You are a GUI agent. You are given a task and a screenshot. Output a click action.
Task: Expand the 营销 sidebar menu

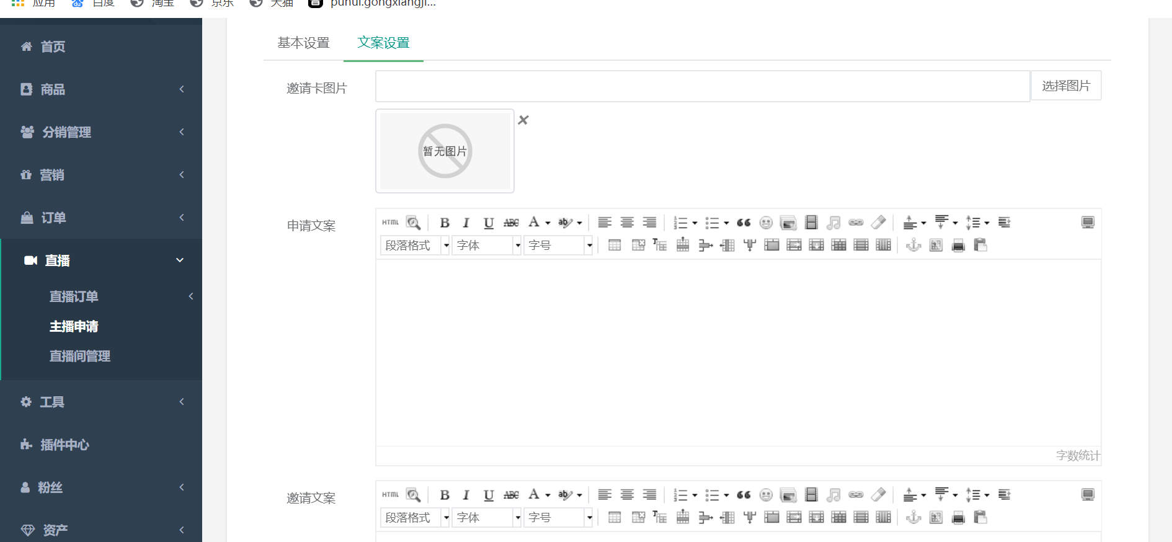point(101,175)
